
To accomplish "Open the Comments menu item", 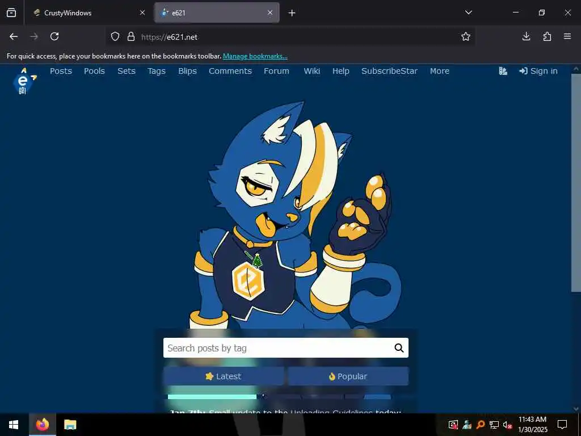I will [x=230, y=71].
